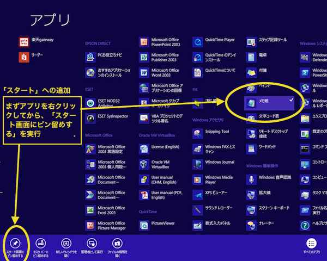This screenshot has height=261, width=327.
Task: Open the Windows 音声認識 microphone icon
Action: [x=251, y=179]
